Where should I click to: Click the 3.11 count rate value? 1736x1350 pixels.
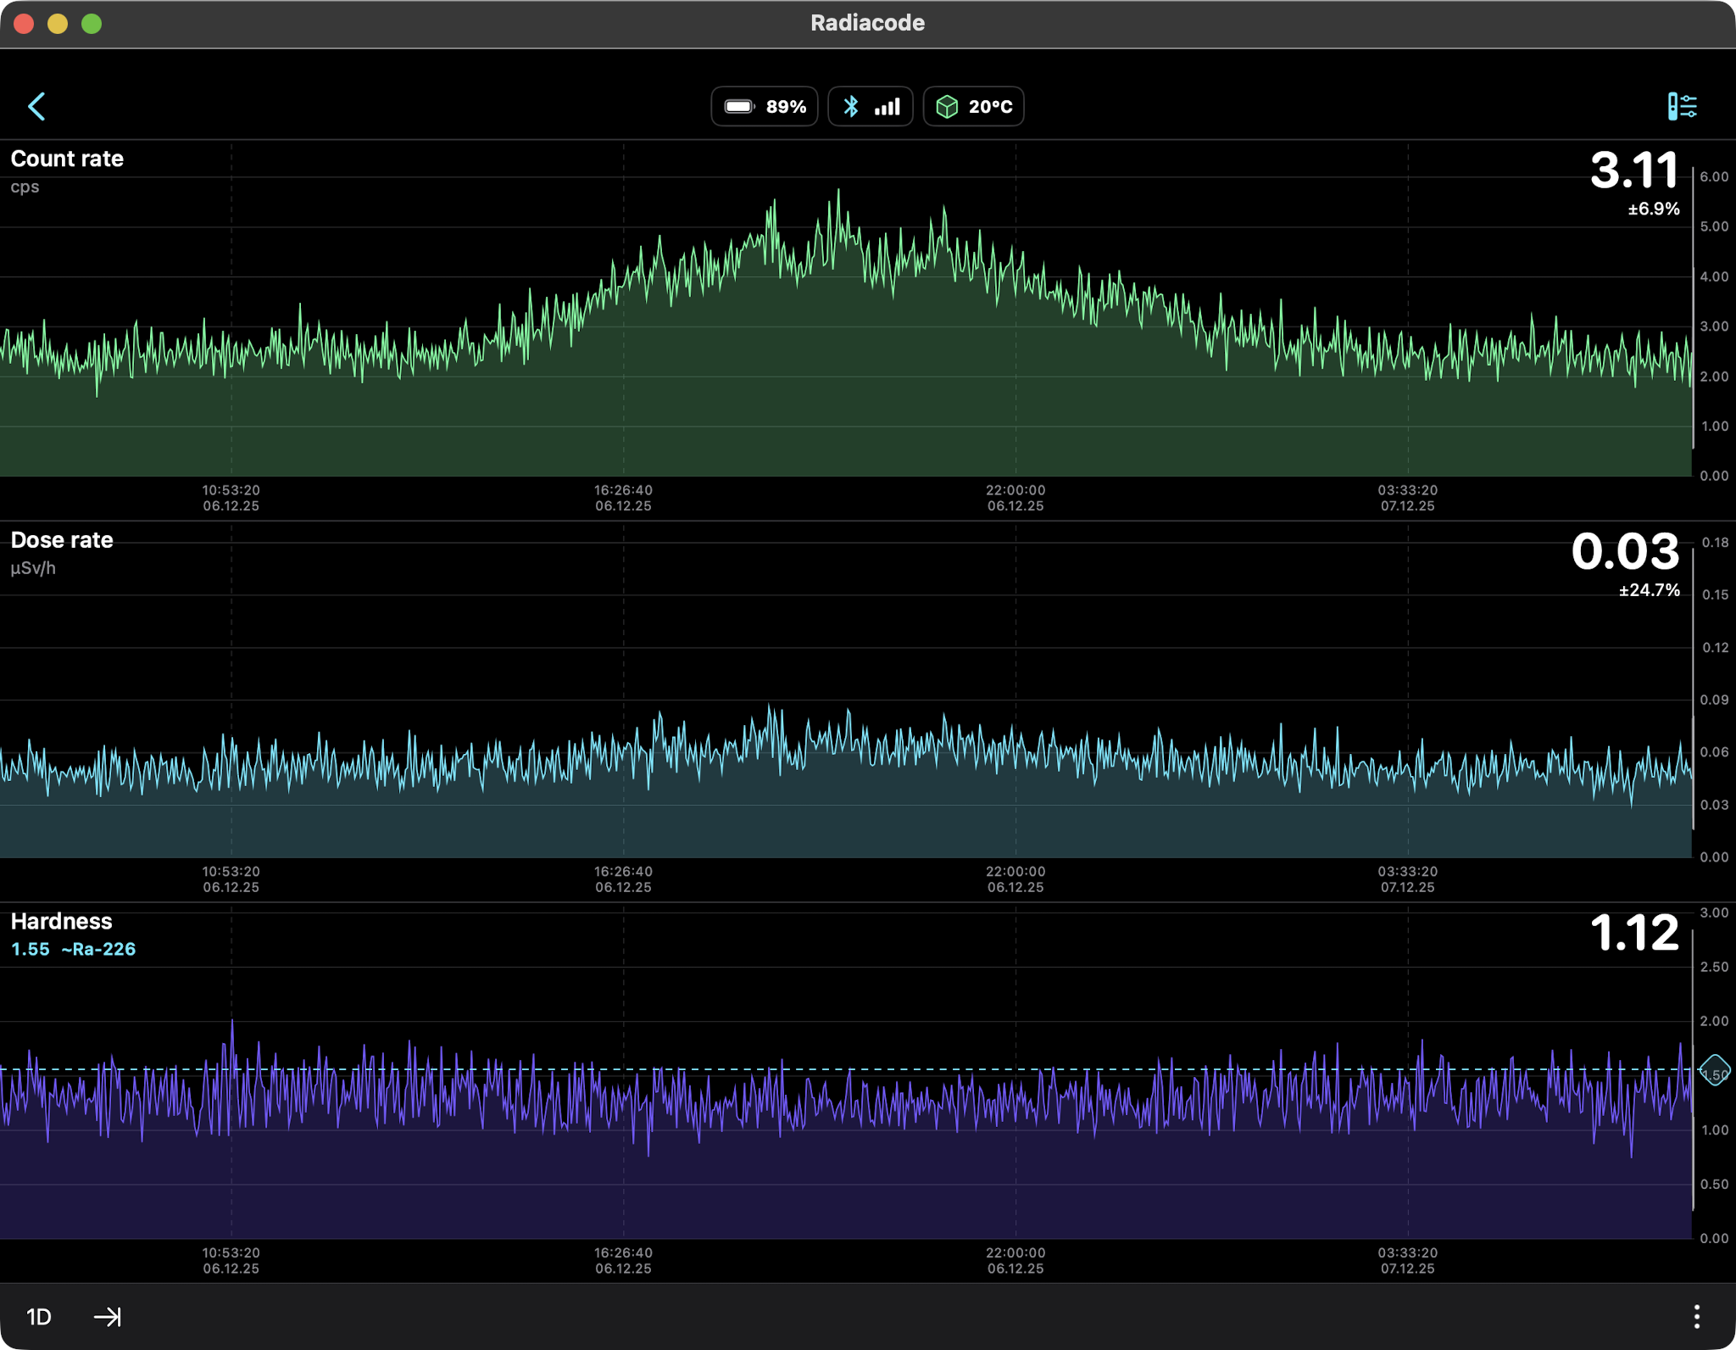coord(1633,170)
